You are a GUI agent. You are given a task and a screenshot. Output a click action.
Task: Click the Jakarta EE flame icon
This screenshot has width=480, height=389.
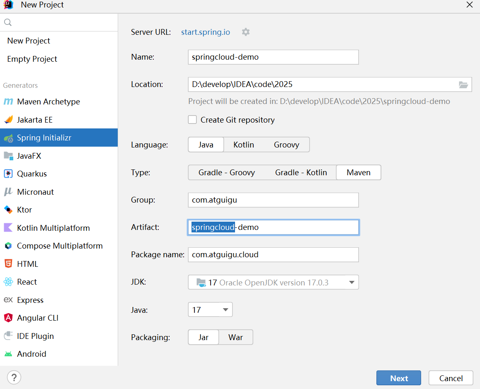(8, 119)
